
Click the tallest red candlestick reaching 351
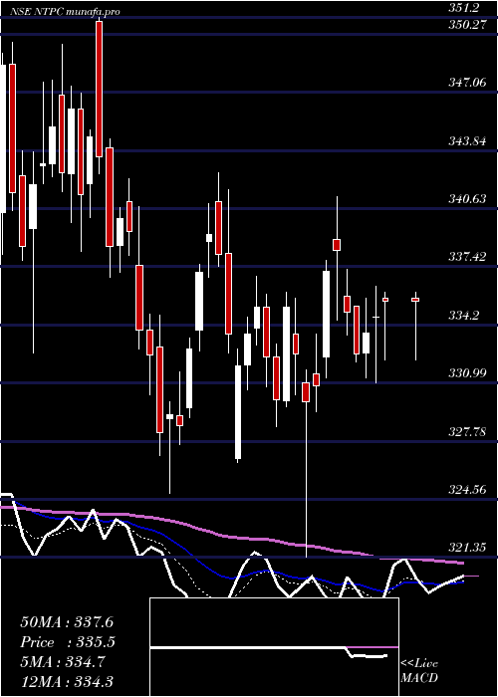point(99,89)
